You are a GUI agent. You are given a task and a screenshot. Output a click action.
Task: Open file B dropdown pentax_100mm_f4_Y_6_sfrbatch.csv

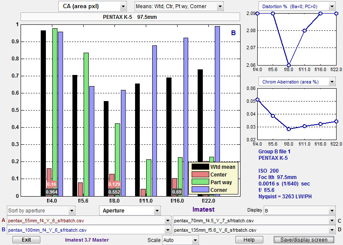[89, 230]
